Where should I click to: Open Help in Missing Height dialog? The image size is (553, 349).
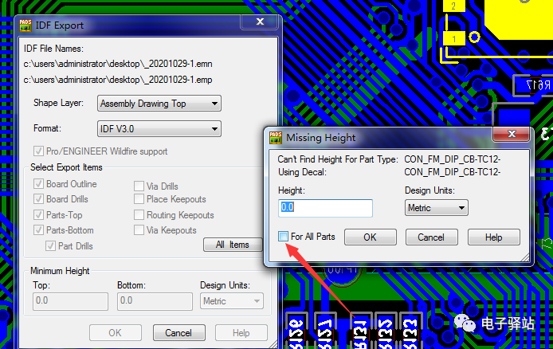coord(494,237)
